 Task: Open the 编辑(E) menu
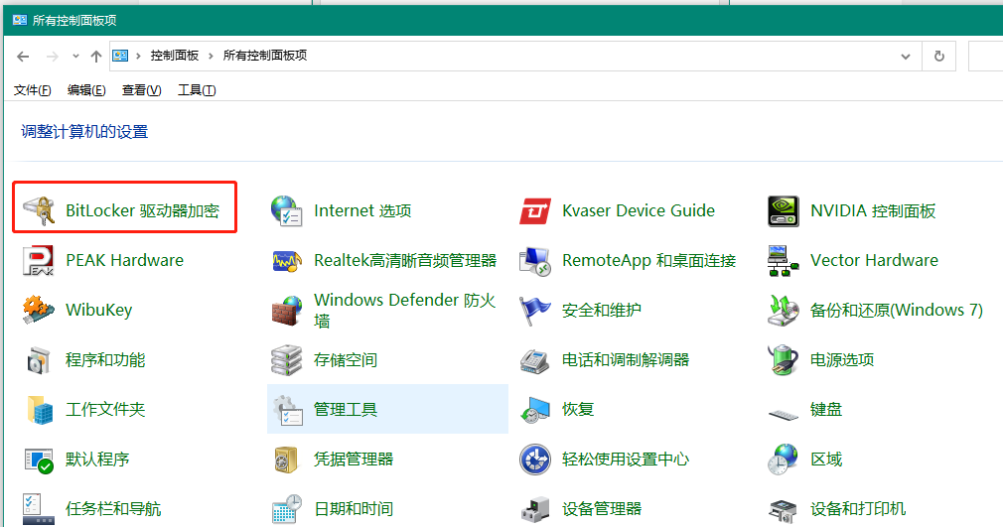[x=86, y=90]
